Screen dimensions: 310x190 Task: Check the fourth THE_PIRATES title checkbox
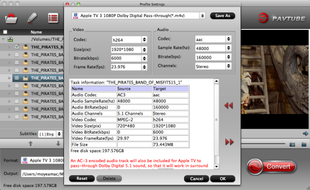click(x=17, y=70)
